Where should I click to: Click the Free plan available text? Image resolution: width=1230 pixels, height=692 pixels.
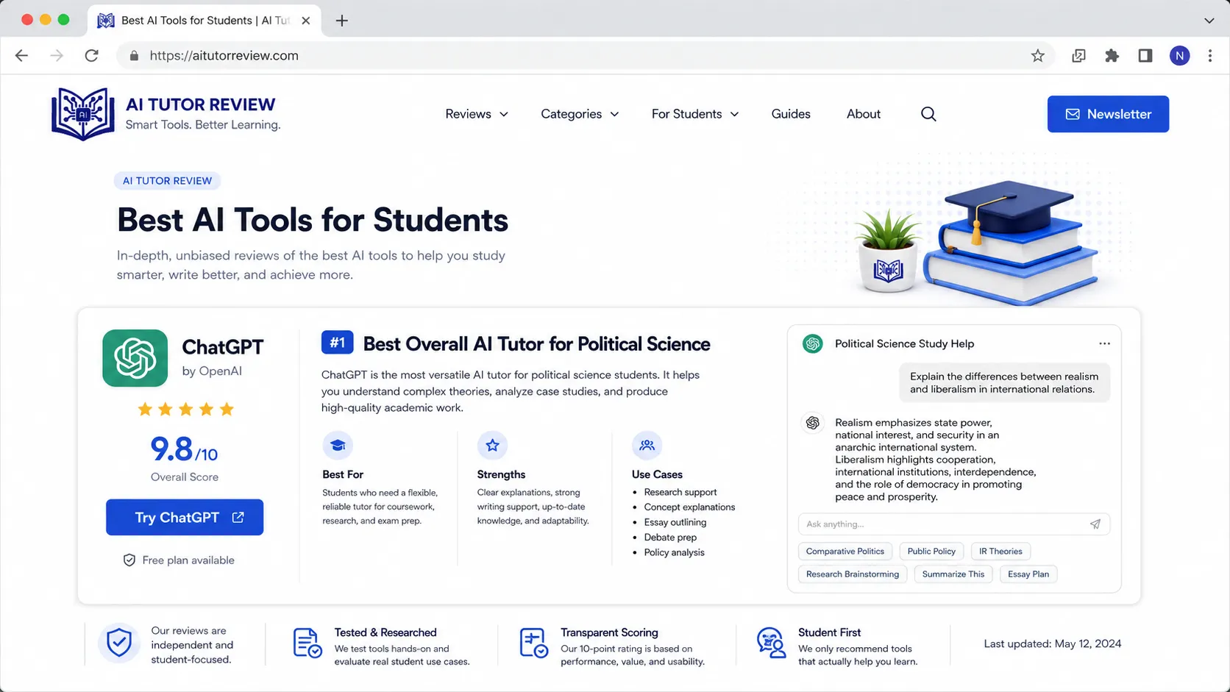pos(188,560)
